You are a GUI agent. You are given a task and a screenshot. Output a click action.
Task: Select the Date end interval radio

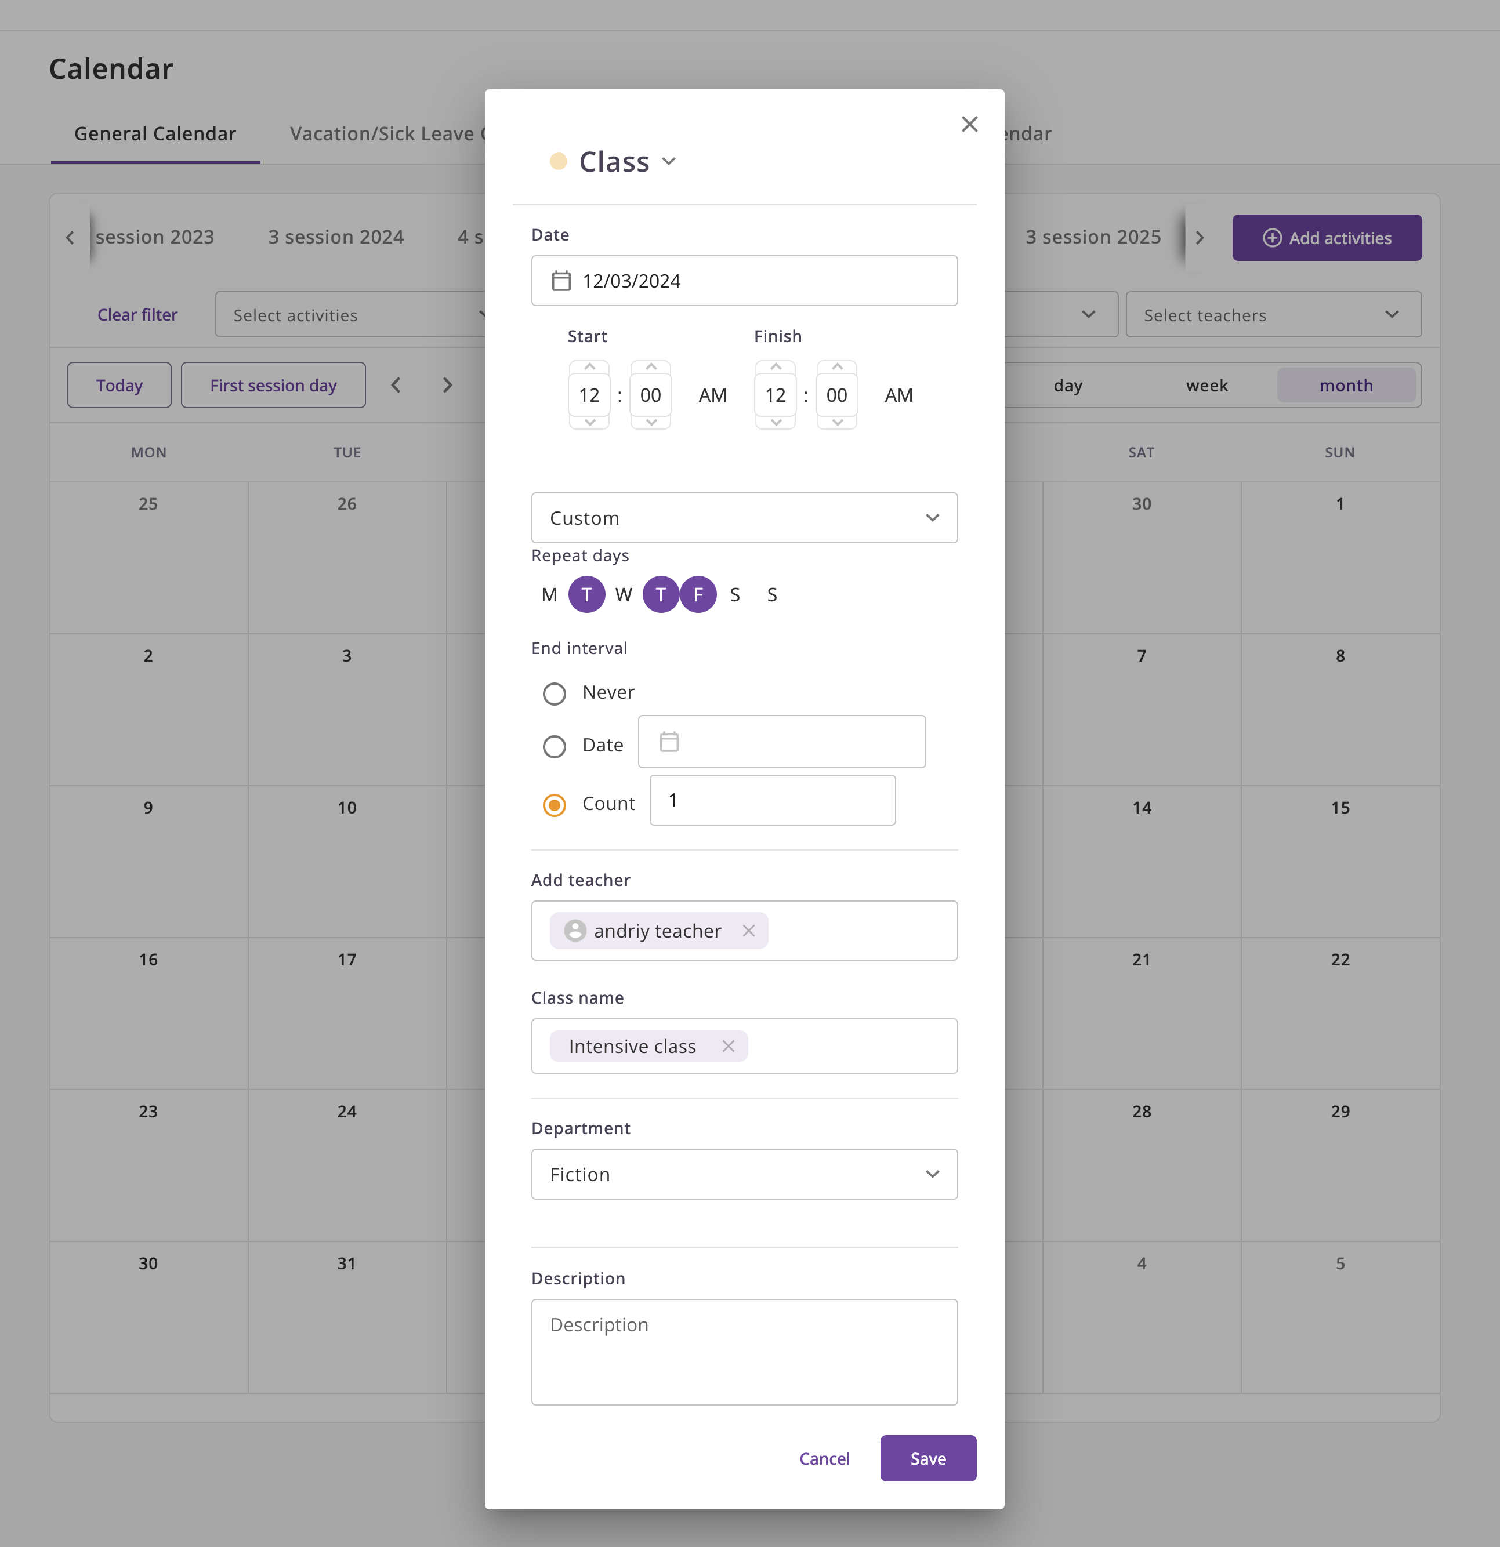[554, 746]
